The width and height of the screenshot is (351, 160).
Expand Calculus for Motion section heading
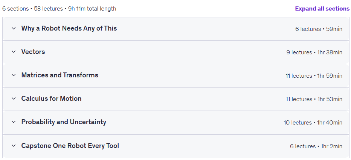[51, 98]
